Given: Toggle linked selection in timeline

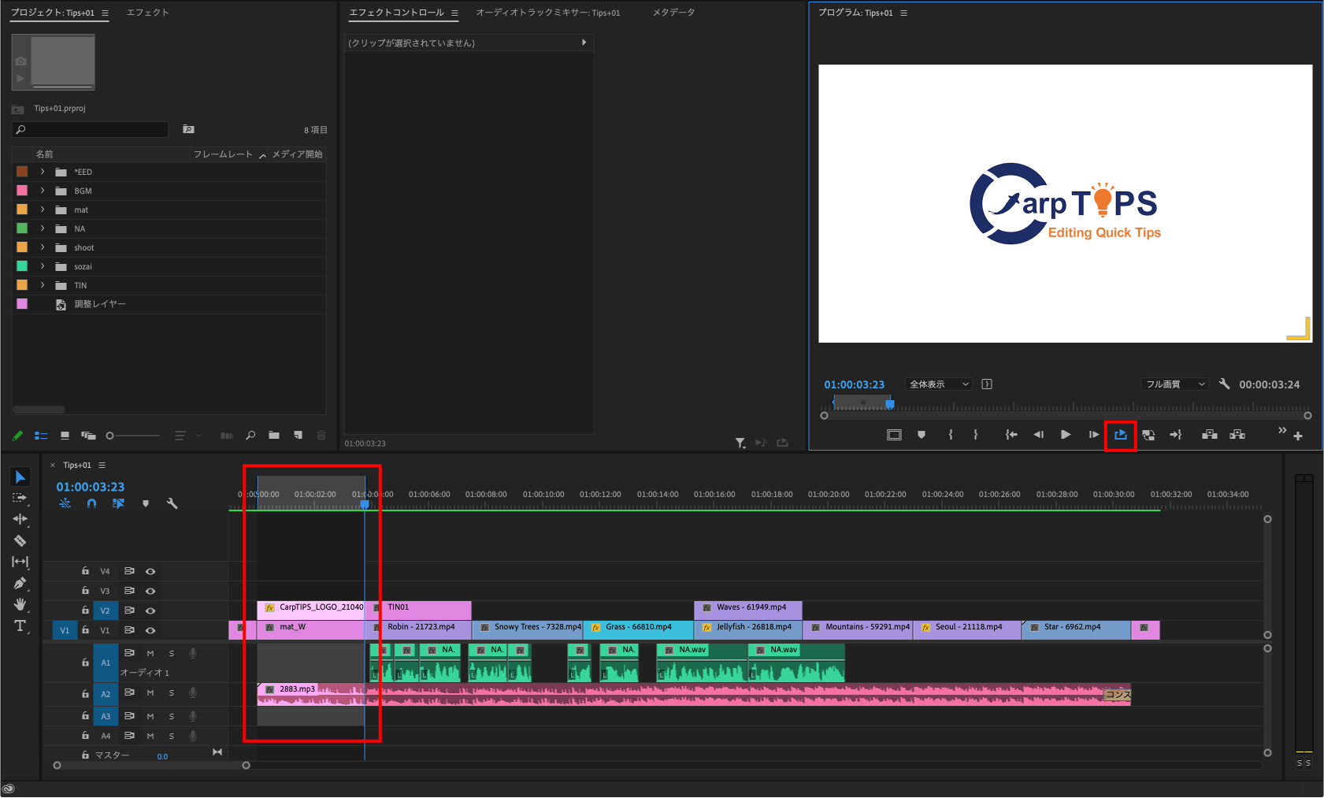Looking at the screenshot, I should tap(118, 503).
